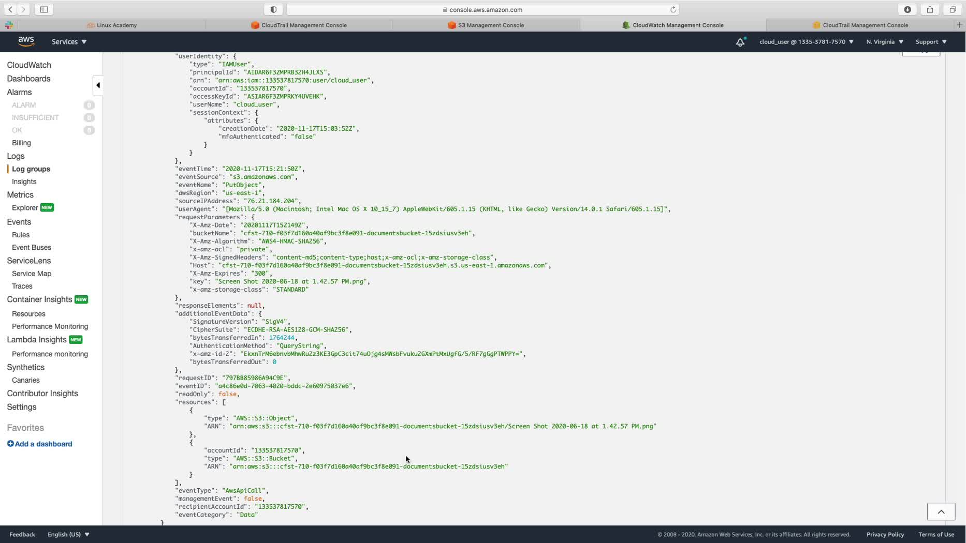Image resolution: width=966 pixels, height=543 pixels.
Task: Click the bytesTransferredIn value 1764244
Action: 281,338
